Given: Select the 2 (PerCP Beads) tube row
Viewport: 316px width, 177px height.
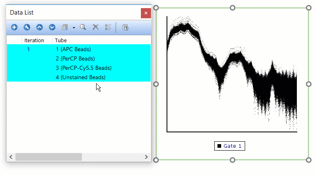Looking at the screenshot, I should click(x=75, y=58).
